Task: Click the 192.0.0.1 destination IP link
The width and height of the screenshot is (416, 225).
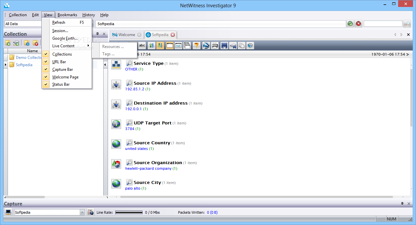Action: click(x=133, y=109)
